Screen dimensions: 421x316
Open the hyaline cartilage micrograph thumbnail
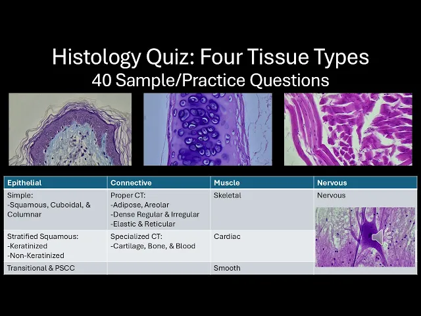point(208,129)
